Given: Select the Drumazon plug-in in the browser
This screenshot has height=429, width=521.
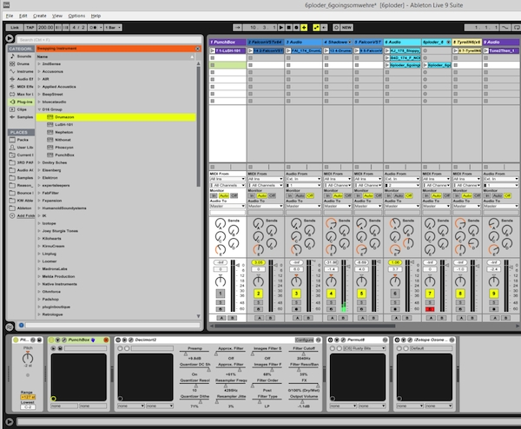Looking at the screenshot, I should click(x=116, y=117).
